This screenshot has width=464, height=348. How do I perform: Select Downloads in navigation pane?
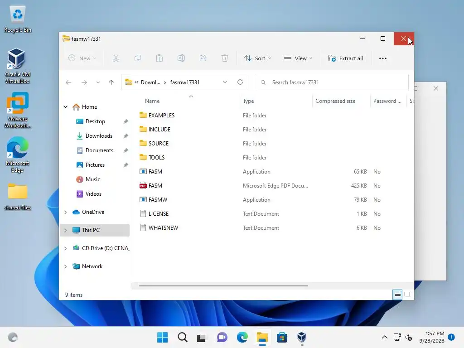(99, 136)
